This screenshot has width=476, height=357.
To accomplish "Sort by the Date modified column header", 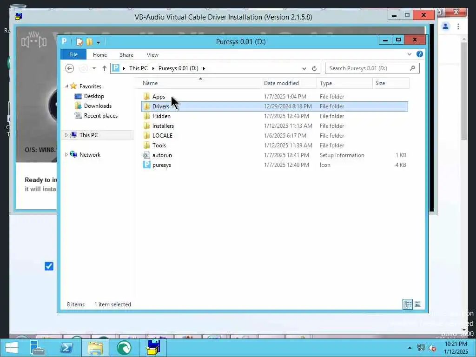I will coord(289,83).
